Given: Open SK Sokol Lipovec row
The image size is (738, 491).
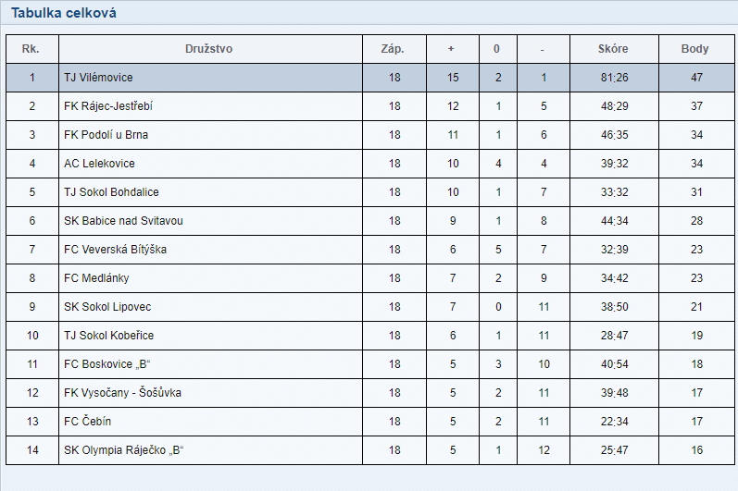Looking at the screenshot, I should [370, 307].
